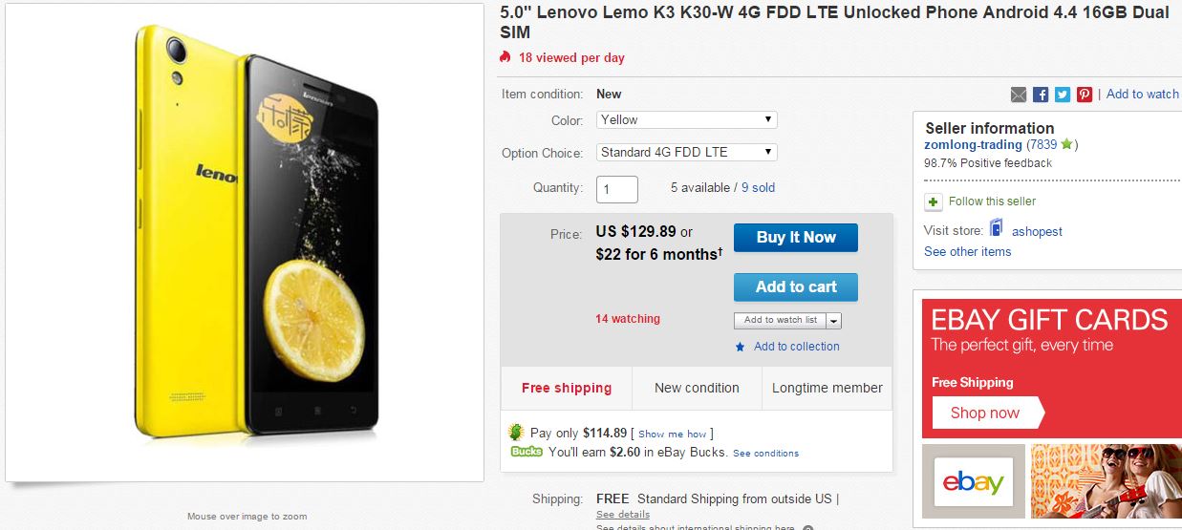Open arrow next to Add to watch list
Image resolution: width=1182 pixels, height=530 pixels.
tap(834, 321)
